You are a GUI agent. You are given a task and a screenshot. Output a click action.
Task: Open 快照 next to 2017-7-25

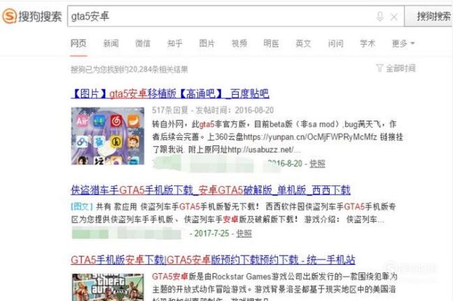(244, 233)
